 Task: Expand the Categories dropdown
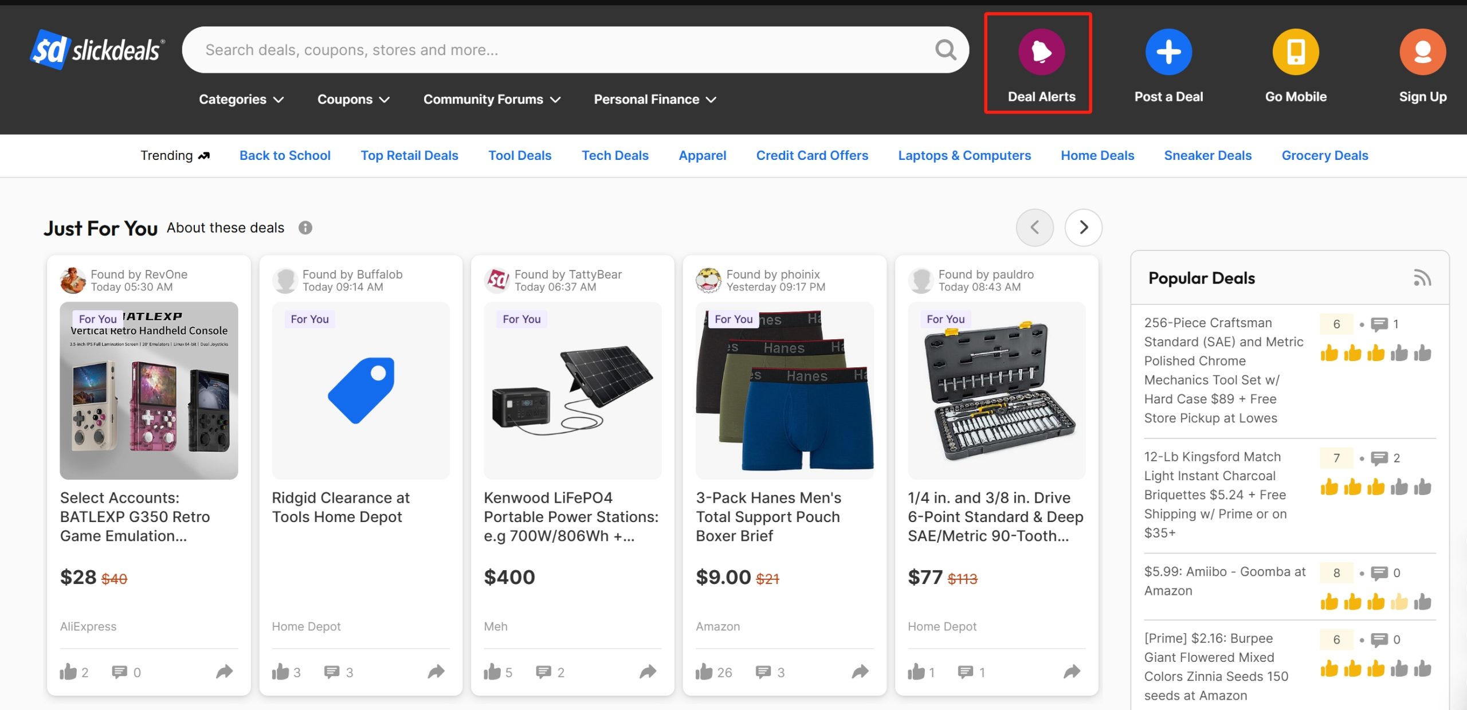coord(241,99)
